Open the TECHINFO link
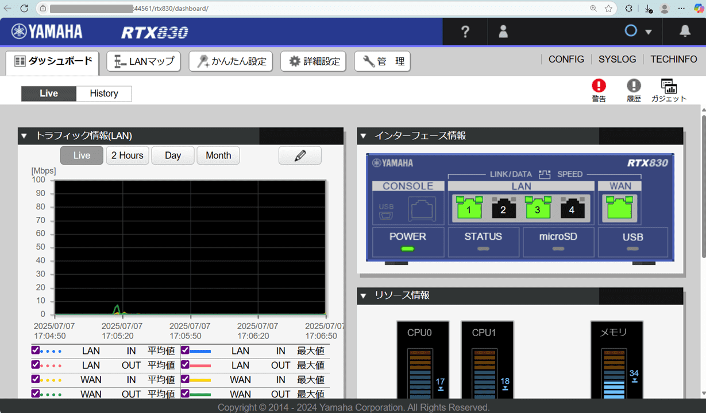This screenshot has height=413, width=706. coord(674,59)
